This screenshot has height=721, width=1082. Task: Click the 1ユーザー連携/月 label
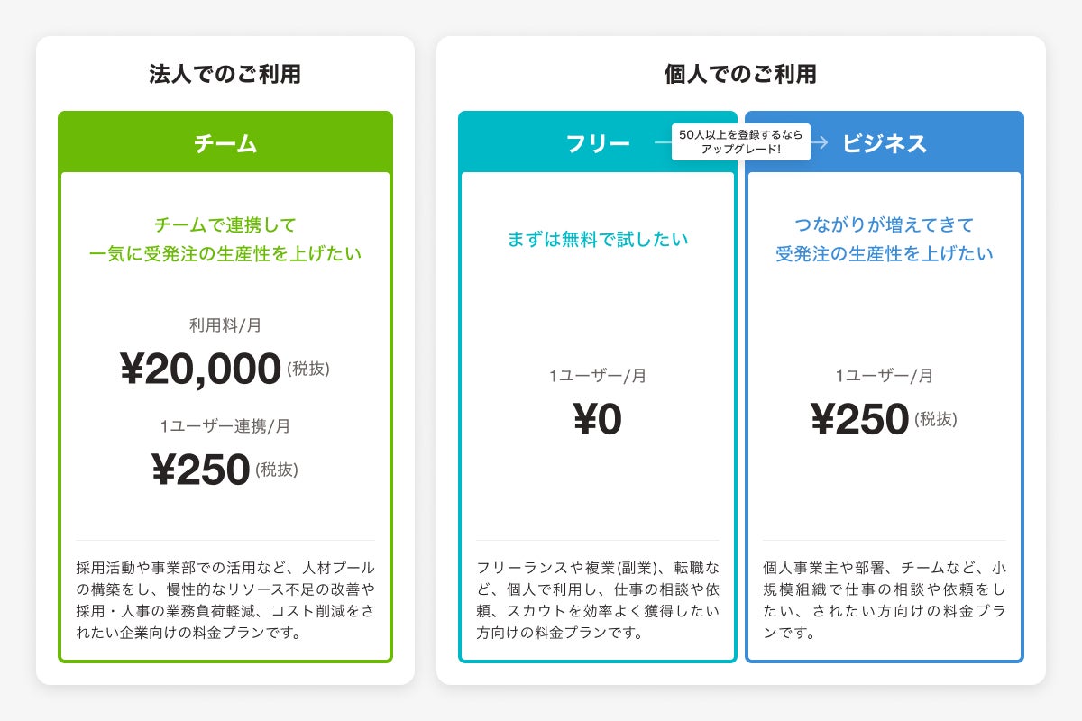[x=225, y=426]
